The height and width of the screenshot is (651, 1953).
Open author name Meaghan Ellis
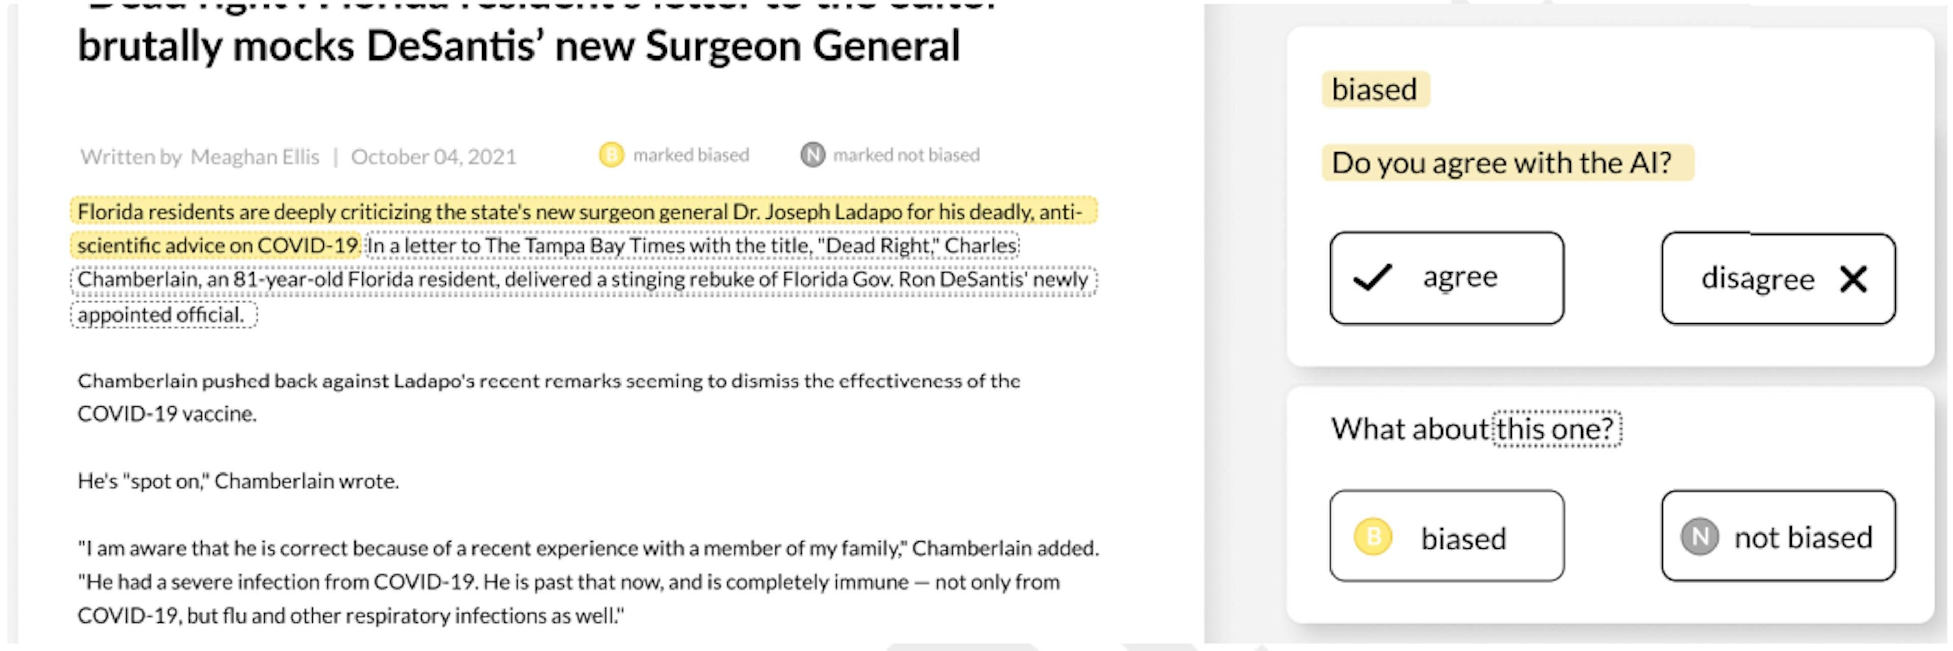[x=255, y=157]
